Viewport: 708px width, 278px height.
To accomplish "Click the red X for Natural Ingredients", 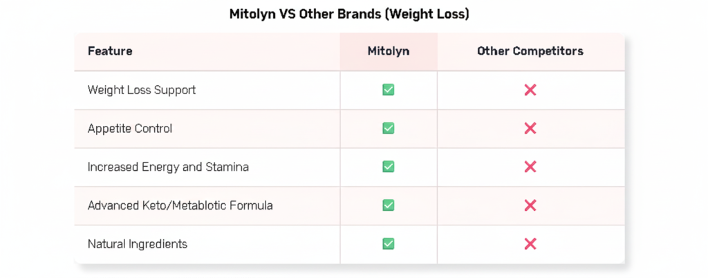I will pyautogui.click(x=530, y=243).
